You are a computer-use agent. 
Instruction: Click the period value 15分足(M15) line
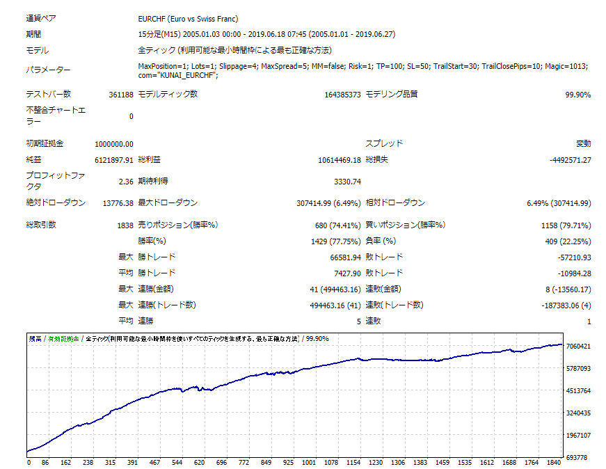(266, 34)
